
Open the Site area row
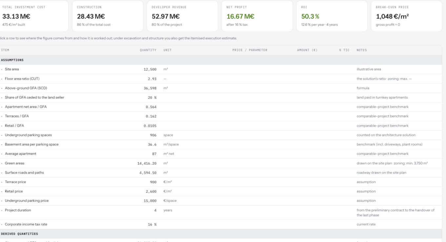221,69
